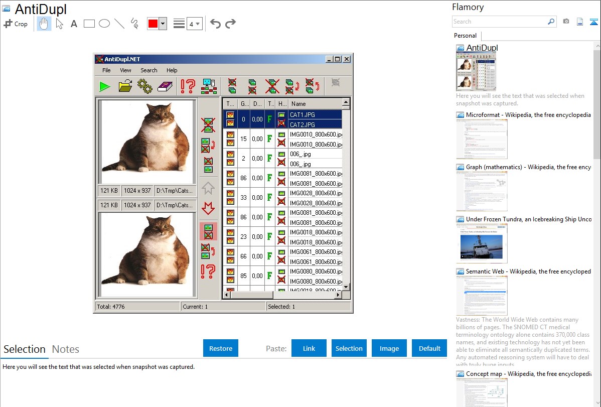Open the color swatch dropdown arrow
Image resolution: width=601 pixels, height=407 pixels.
click(x=163, y=24)
